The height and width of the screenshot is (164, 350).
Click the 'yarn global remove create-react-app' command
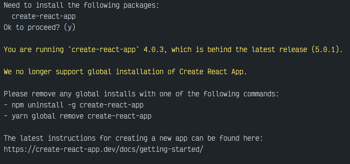[x=82, y=116]
